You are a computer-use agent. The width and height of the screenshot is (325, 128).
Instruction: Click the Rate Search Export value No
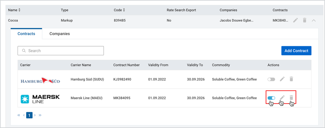pyautogui.click(x=169, y=20)
